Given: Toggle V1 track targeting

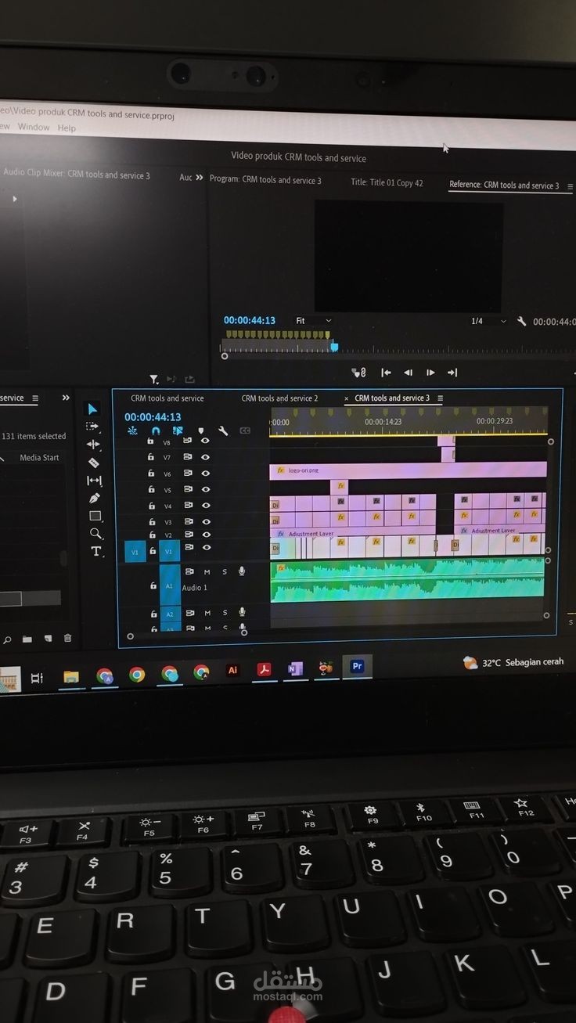Looking at the screenshot, I should pyautogui.click(x=169, y=552).
